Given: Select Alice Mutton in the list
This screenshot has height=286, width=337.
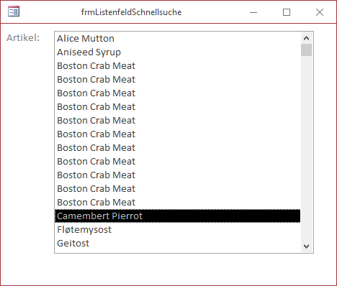Looking at the screenshot, I should [177, 39].
